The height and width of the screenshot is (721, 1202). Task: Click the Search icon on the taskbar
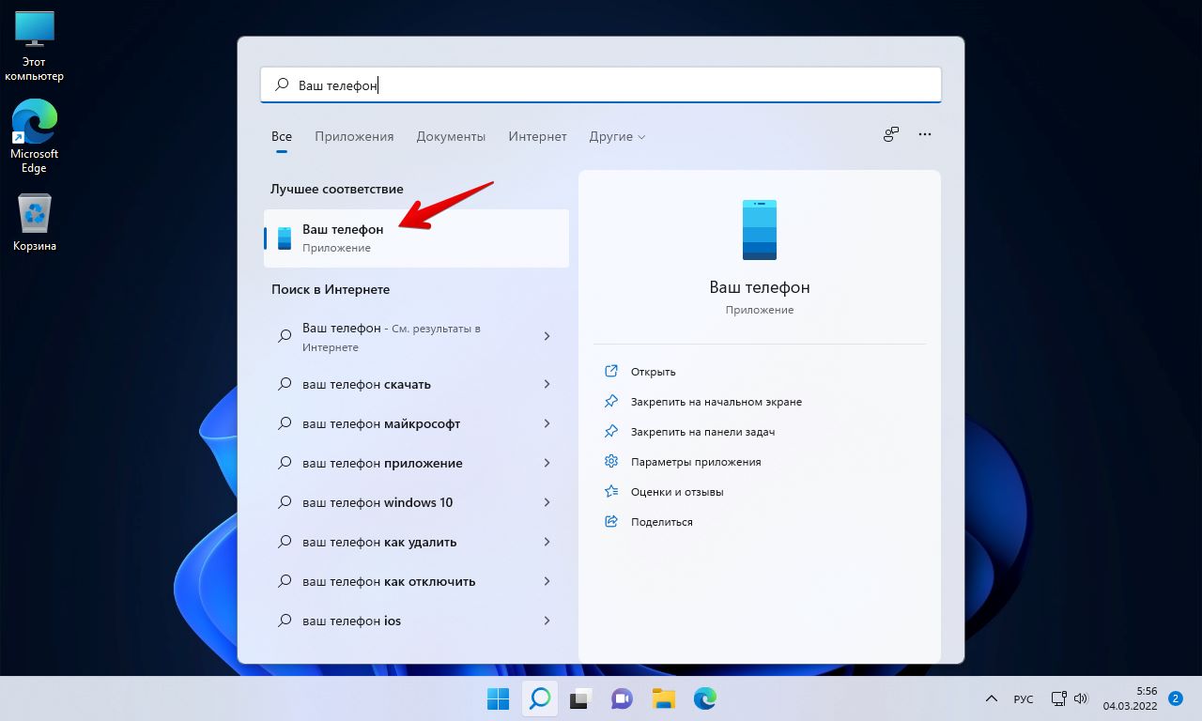click(x=539, y=698)
